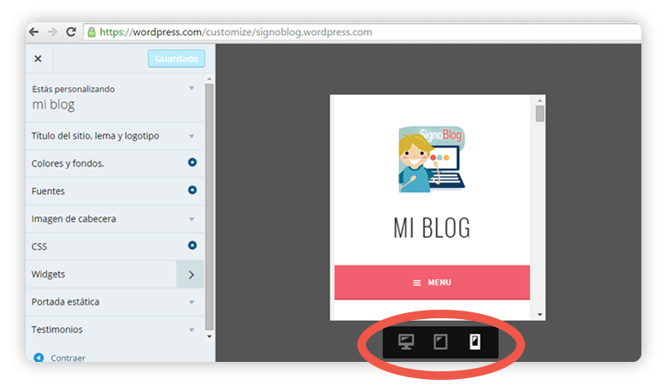
Task: Open the pink MENU bar in preview
Action: (x=432, y=282)
